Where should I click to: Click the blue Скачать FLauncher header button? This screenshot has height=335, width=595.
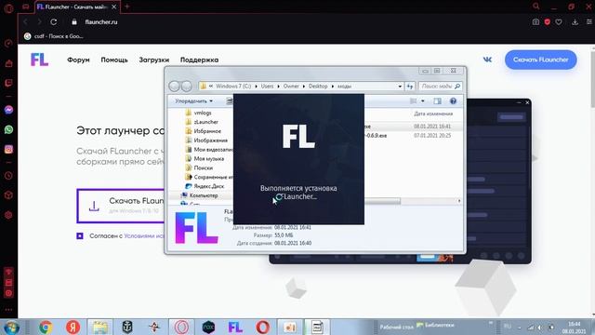click(541, 60)
